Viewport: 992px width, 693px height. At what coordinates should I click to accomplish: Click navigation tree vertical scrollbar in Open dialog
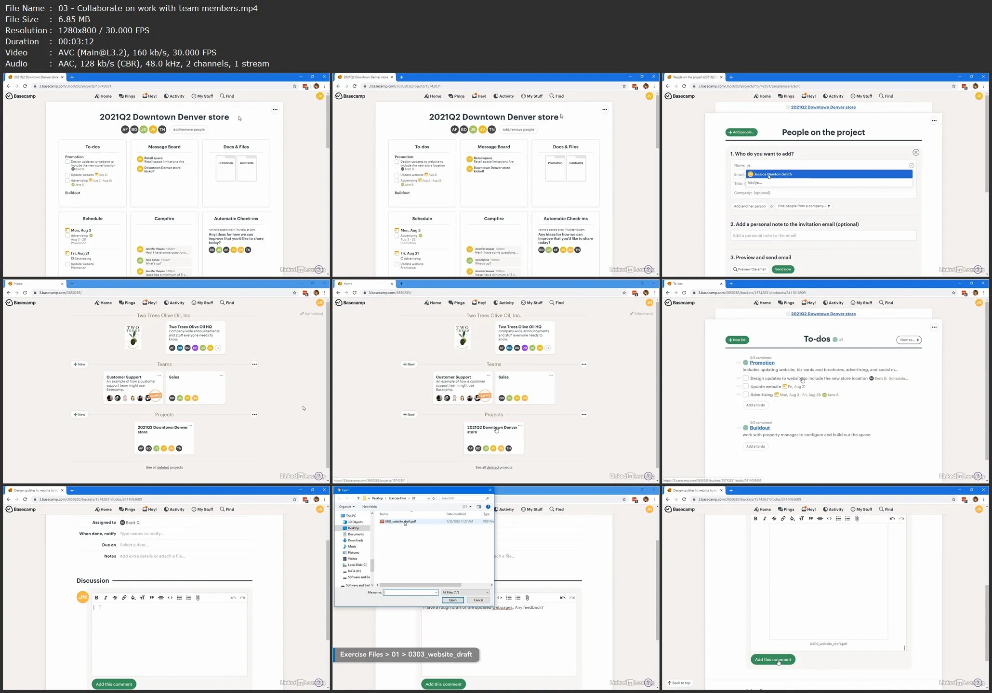coord(372,564)
